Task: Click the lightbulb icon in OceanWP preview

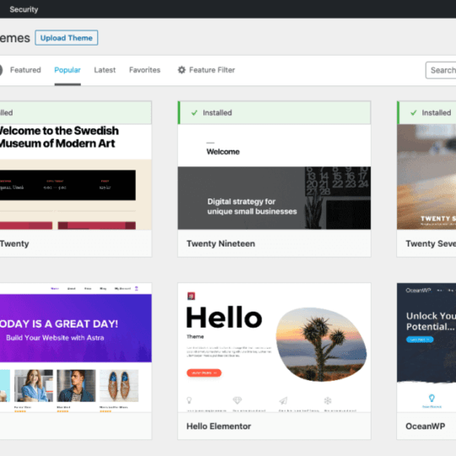Action: 432,398
